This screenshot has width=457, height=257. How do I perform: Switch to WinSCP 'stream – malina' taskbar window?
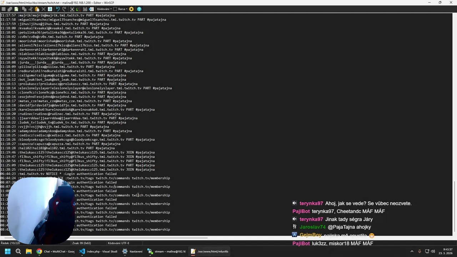click(x=167, y=251)
